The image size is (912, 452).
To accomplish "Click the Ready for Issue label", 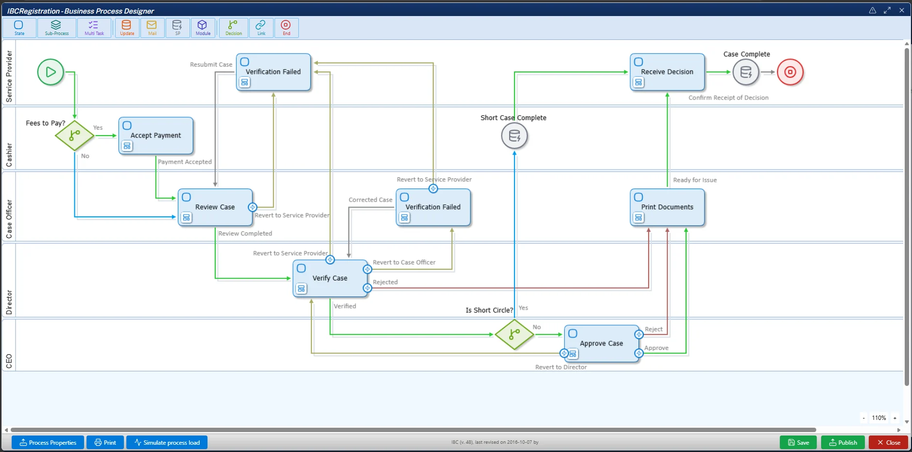I will 695,180.
